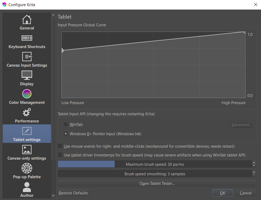Viewport: 261px width, 200px height.
Task: Click the Display label in sidebar
Action: (27, 84)
